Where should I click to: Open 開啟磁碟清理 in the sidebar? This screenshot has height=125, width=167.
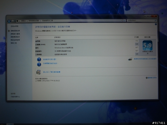pos(15,40)
